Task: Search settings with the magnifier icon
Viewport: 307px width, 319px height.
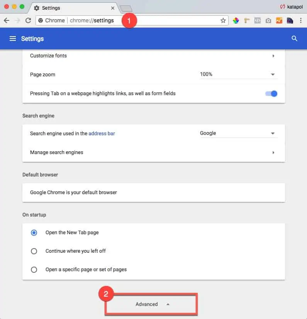Action: click(x=294, y=38)
